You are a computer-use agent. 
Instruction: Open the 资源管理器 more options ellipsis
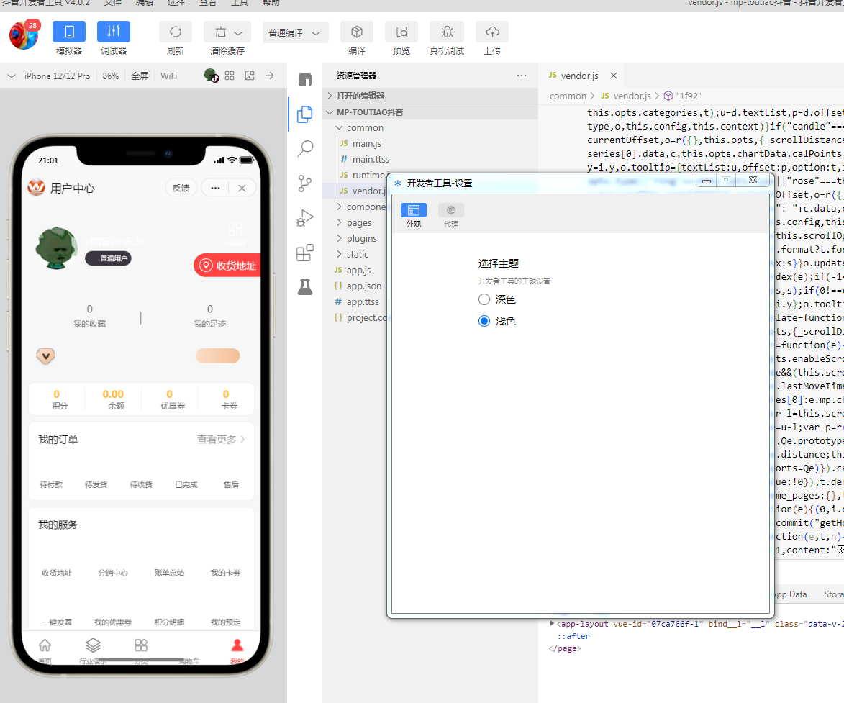pos(522,76)
